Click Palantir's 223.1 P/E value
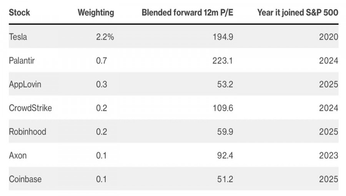346x196 pixels. 223,61
